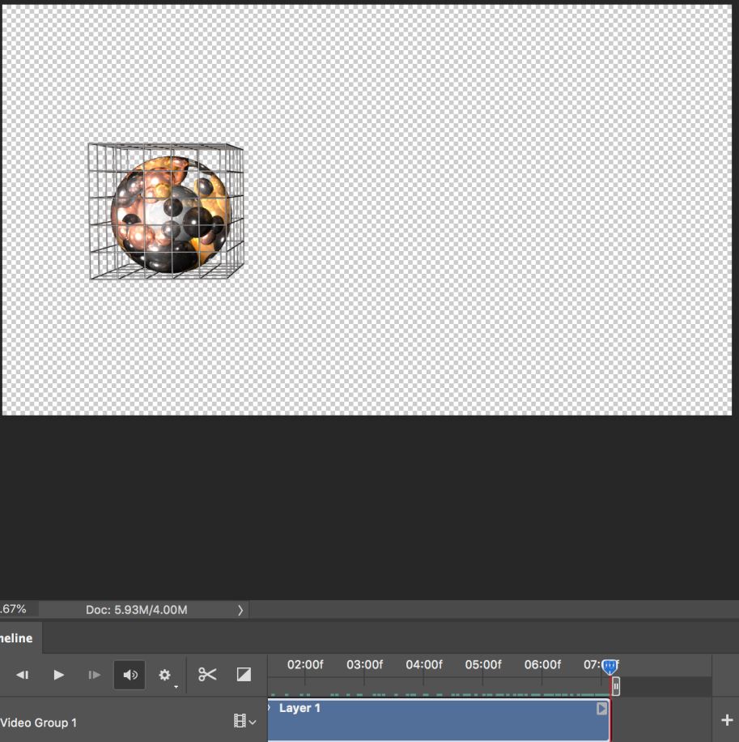
Task: Go to the previous frame
Action: tap(22, 675)
